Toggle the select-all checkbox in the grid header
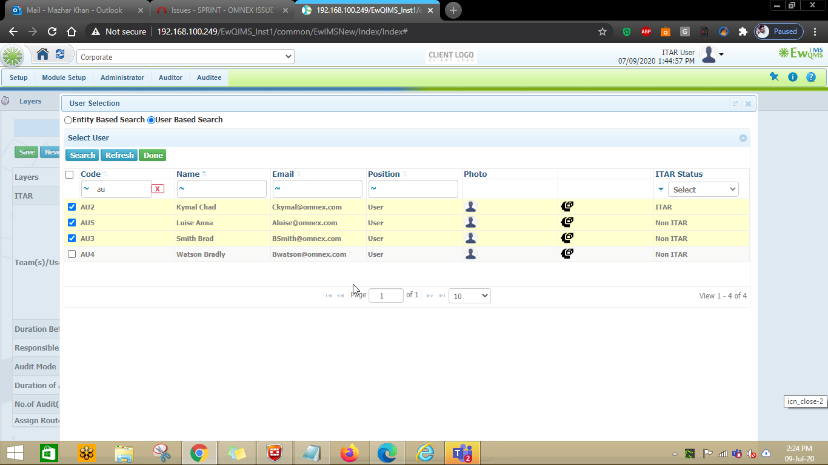The height and width of the screenshot is (465, 828). pyautogui.click(x=70, y=174)
